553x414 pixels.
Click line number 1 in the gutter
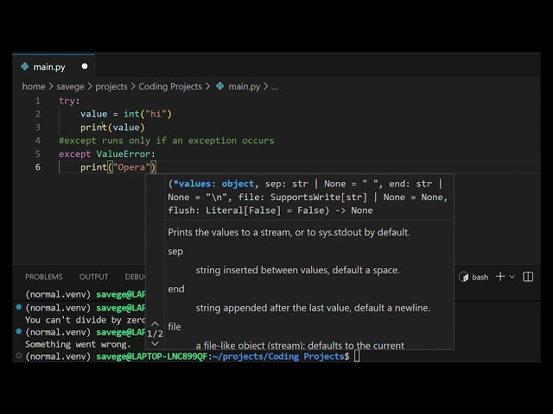pos(38,101)
